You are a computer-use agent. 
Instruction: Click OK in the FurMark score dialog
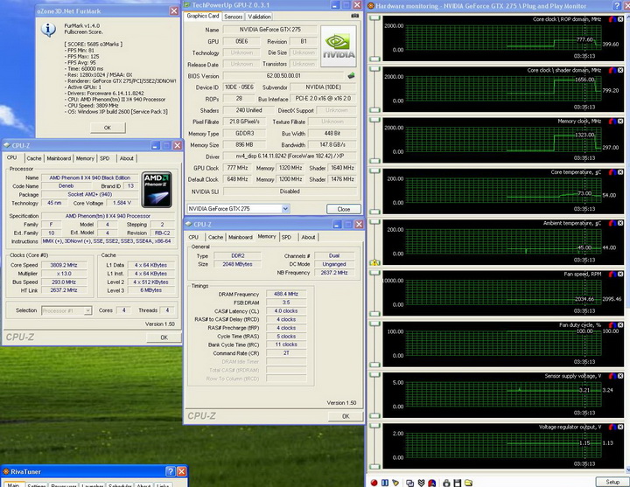pyautogui.click(x=108, y=128)
